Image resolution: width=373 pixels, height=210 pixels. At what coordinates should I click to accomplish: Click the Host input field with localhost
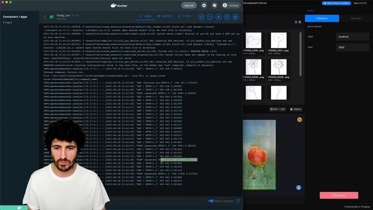coord(353,37)
